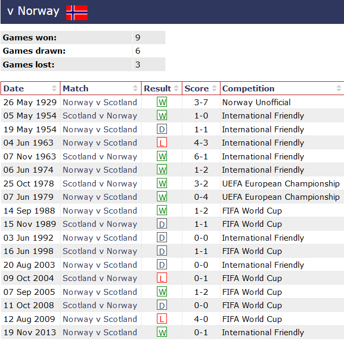Viewport: 344px width, 340px height.
Task: Click the L result icon for 04 Jun 1963
Action: tap(162, 143)
